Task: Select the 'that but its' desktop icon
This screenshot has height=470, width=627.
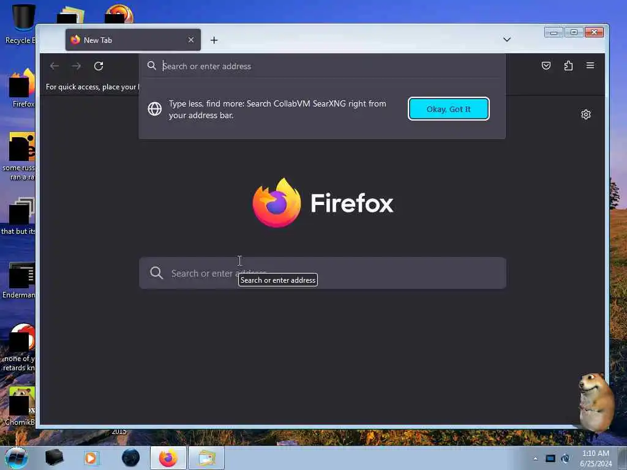Action: (x=19, y=216)
